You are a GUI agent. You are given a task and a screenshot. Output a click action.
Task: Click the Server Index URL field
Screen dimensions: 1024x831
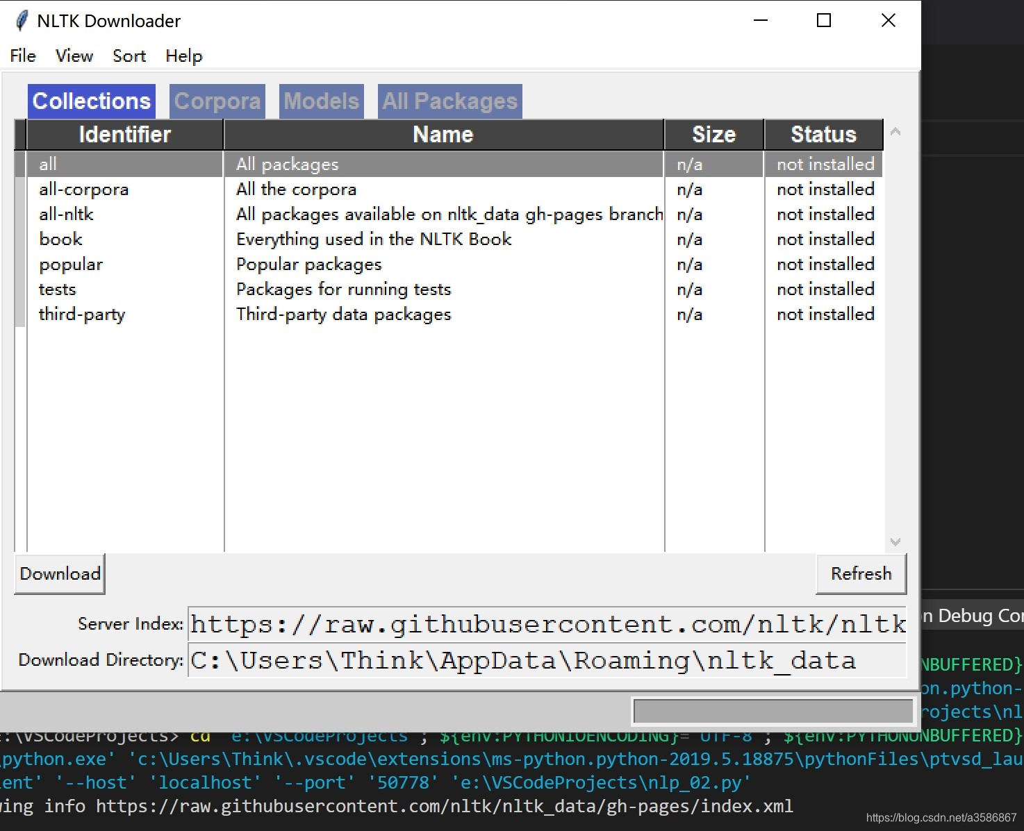click(547, 624)
